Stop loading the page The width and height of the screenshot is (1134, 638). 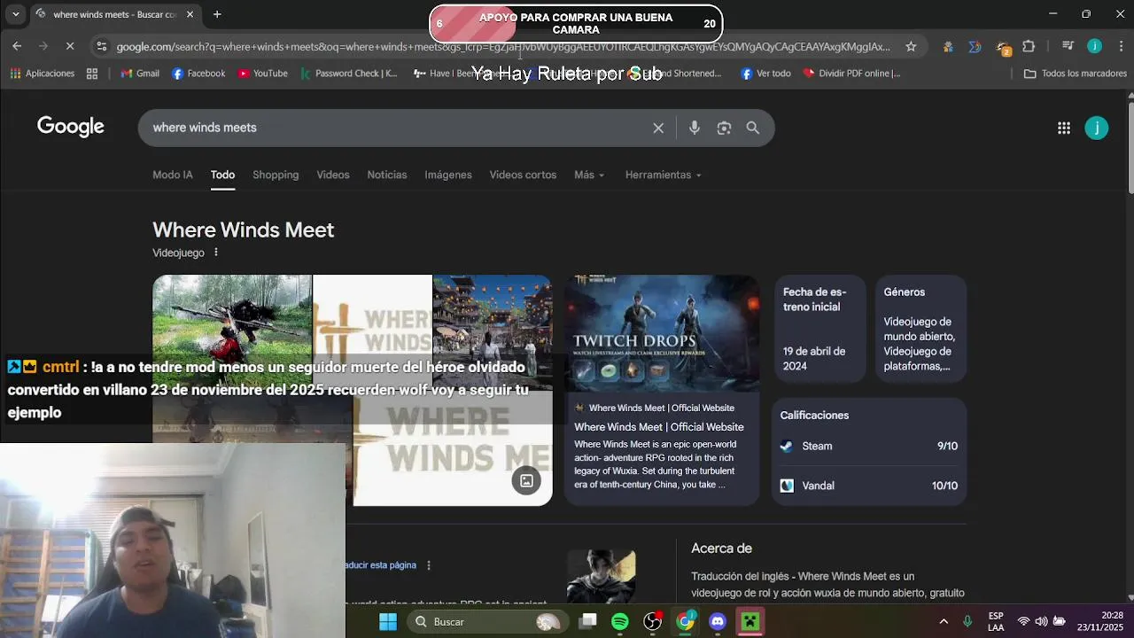pos(70,46)
